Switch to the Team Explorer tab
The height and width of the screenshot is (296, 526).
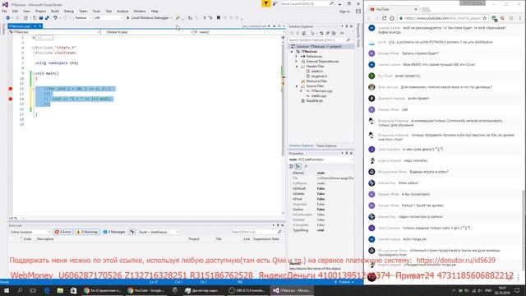326,146
